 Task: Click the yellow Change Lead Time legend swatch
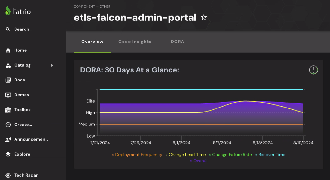click(167, 155)
